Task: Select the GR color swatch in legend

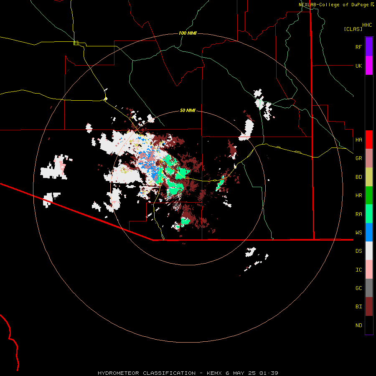Action: pyautogui.click(x=369, y=158)
